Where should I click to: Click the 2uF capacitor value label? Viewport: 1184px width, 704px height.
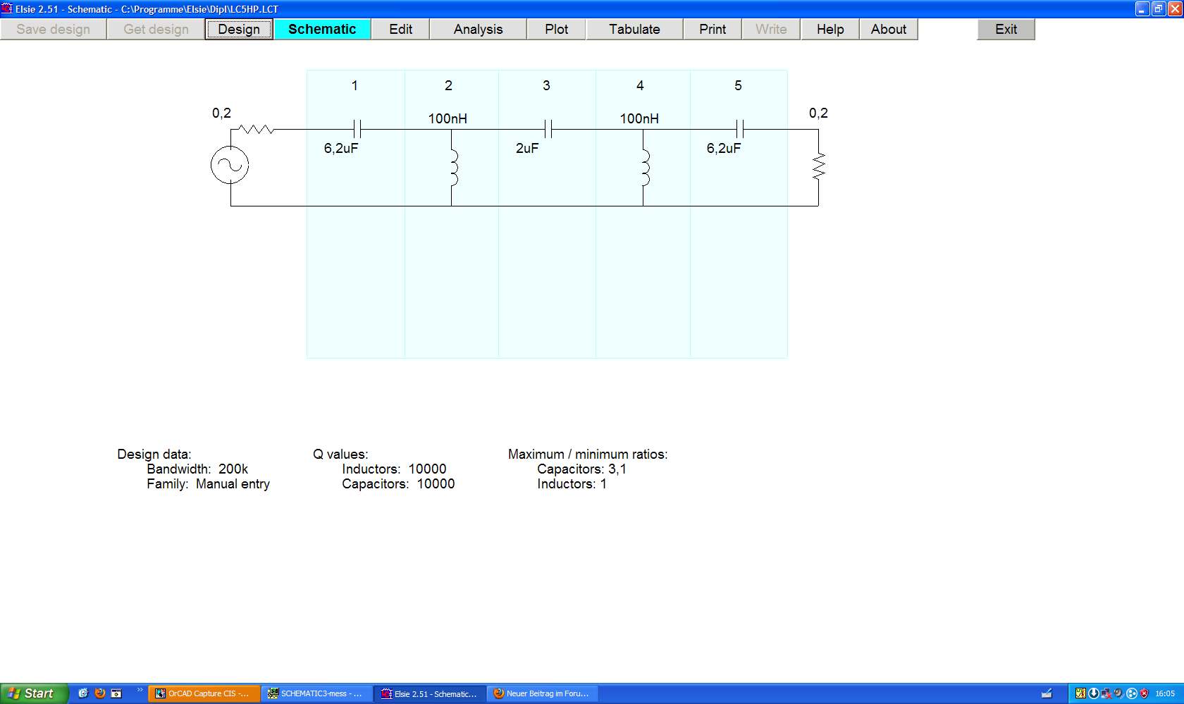tap(527, 148)
